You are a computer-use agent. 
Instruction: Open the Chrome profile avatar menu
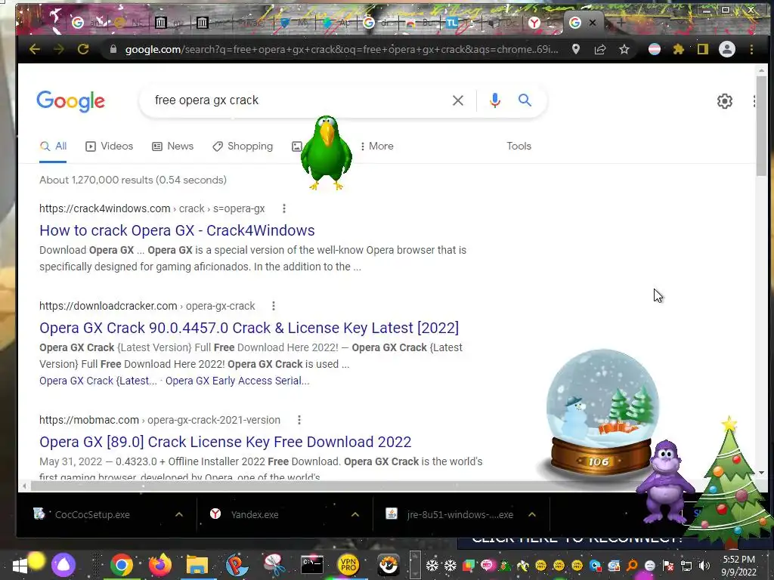click(726, 49)
